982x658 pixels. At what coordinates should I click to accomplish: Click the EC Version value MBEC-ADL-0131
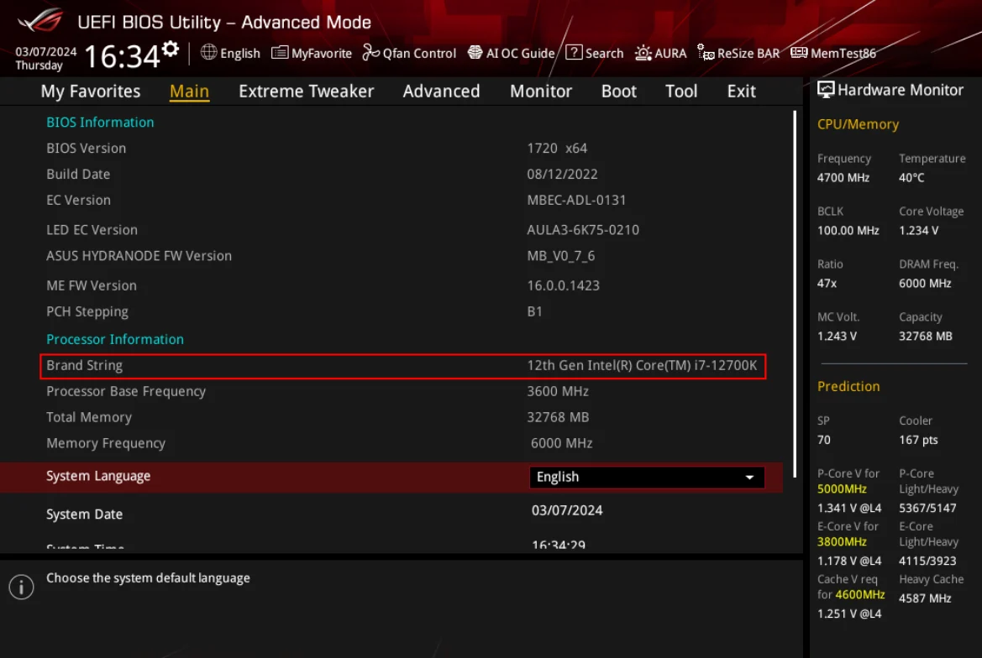pyautogui.click(x=576, y=200)
